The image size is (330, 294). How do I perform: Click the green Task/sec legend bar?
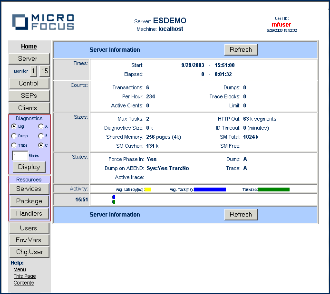pos(273,190)
